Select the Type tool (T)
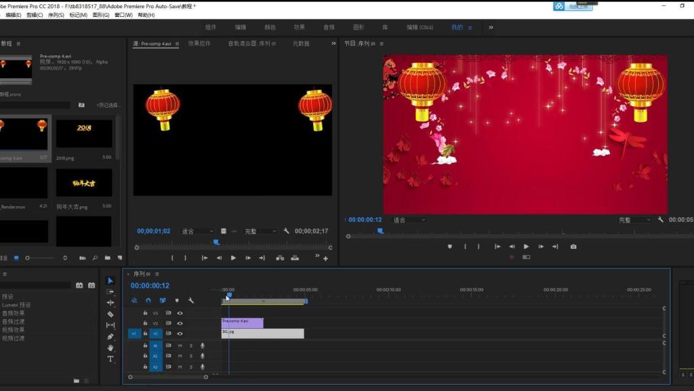The image size is (694, 391). click(x=110, y=359)
